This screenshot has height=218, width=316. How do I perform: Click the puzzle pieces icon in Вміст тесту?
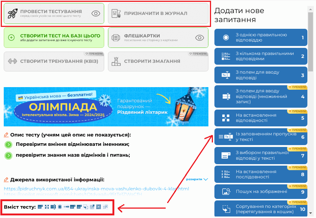point(92,207)
